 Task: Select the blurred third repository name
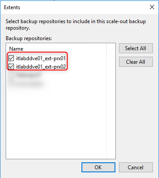pyautogui.click(x=28, y=75)
